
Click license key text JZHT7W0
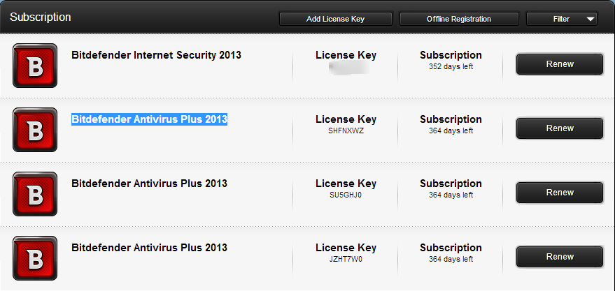(x=346, y=260)
